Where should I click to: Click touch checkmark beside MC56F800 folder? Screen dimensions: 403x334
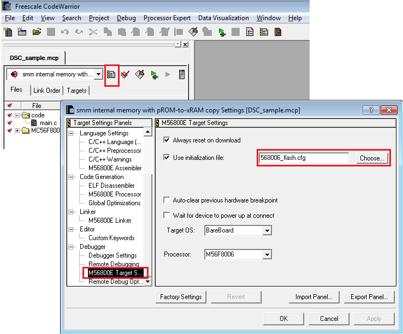(10, 130)
